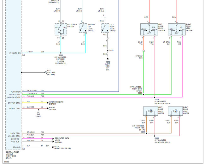The image size is (205, 165).
Task: Click the KY IN/LTS ON pin label
Action: [x=15, y=53]
